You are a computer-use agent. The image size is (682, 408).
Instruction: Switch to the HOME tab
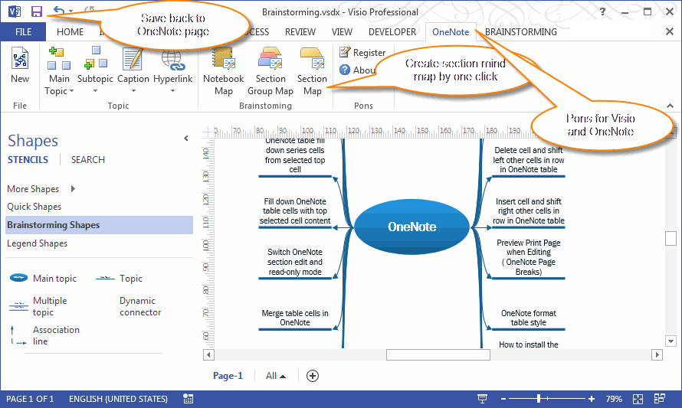70,31
